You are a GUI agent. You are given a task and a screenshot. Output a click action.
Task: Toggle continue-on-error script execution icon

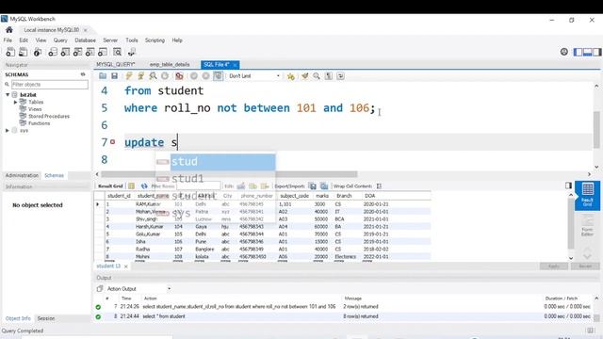(x=179, y=76)
